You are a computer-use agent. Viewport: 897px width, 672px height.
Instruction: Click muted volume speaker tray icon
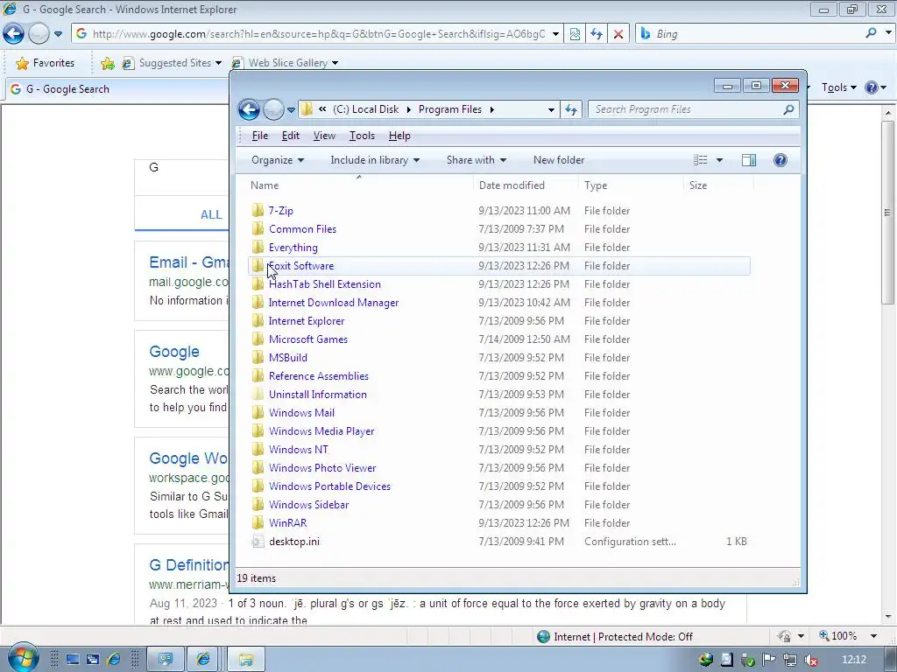(x=810, y=660)
